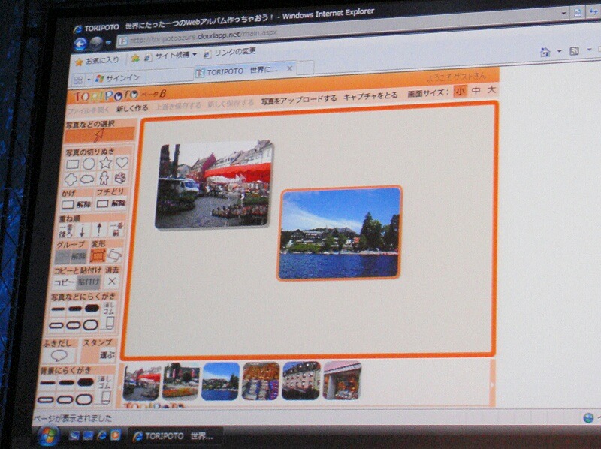Pick thin outline pen for photo doodle
This screenshot has width=601, height=449.
click(56, 326)
